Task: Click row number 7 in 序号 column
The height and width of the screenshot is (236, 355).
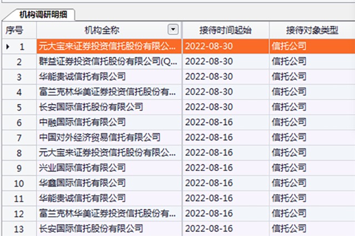Action: tap(19, 138)
